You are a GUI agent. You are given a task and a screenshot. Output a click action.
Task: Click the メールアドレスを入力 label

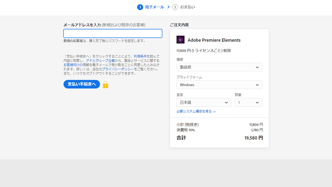82,25
